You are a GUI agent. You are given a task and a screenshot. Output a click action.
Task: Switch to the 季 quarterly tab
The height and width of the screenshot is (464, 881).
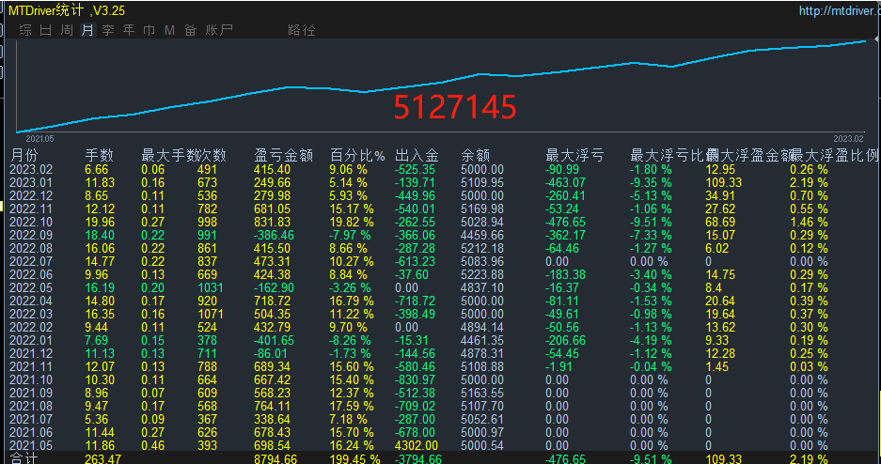click(108, 30)
